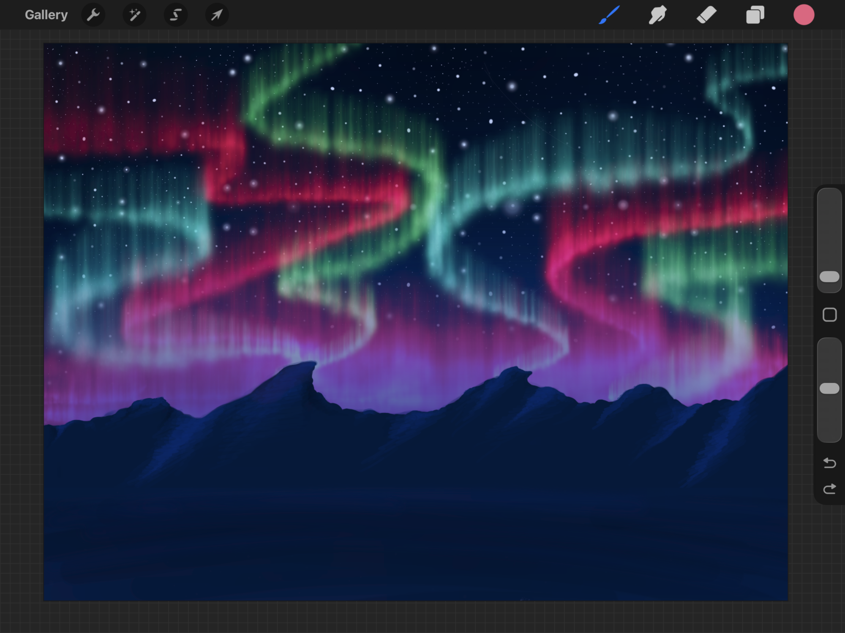The width and height of the screenshot is (845, 633).
Task: Open the Layers panel
Action: coord(755,15)
